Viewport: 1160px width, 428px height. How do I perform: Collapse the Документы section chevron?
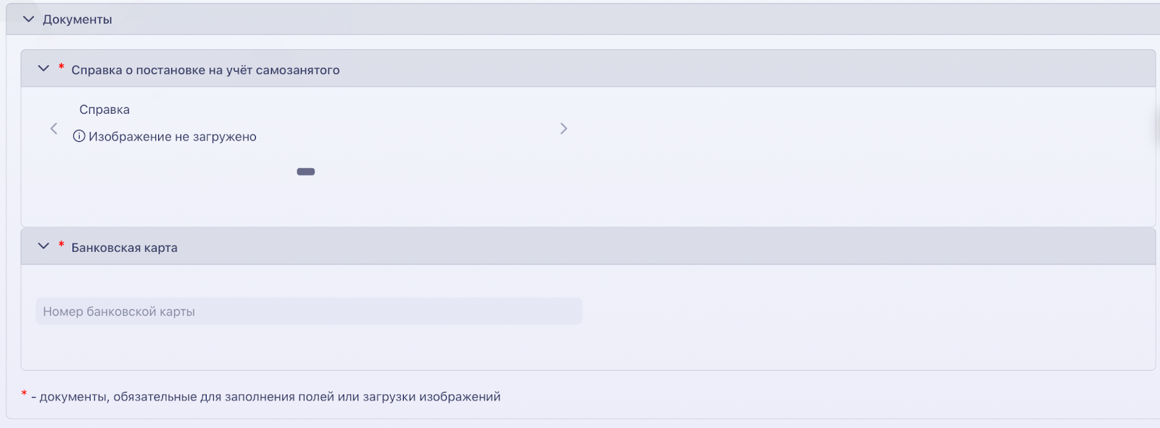tap(28, 19)
